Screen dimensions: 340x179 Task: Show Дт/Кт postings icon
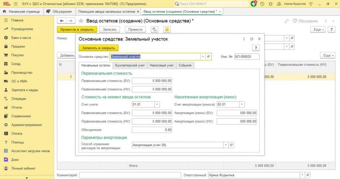click(x=155, y=29)
